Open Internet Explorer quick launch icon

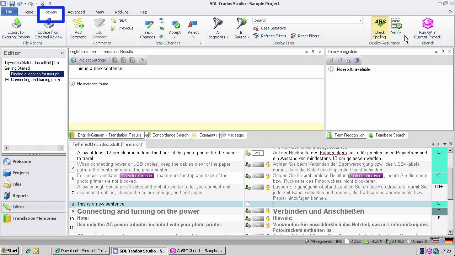pos(28,251)
